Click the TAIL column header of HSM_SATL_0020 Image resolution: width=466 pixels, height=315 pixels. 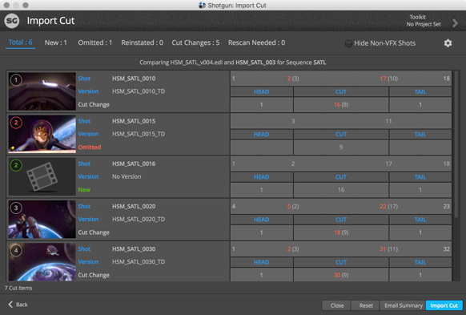pyautogui.click(x=420, y=220)
